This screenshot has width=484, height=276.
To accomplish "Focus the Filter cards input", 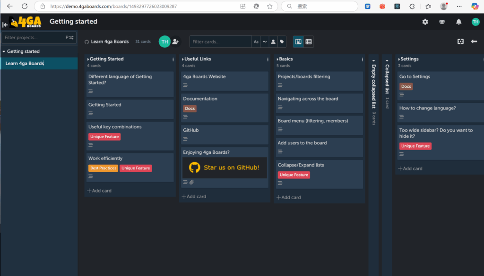I will pyautogui.click(x=221, y=42).
